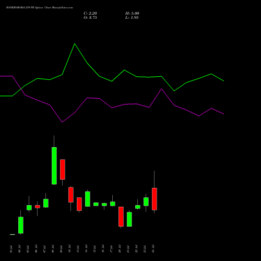The image size is (261, 261).
Task: Select the close value C: 2.20
Action: point(90,14)
